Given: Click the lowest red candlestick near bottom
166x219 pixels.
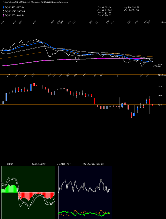Looking at the screenshot, I should (131, 115).
